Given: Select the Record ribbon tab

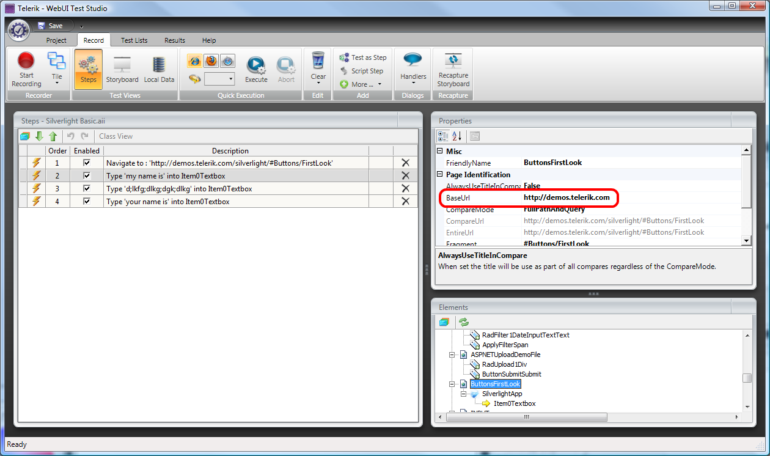Looking at the screenshot, I should [94, 40].
